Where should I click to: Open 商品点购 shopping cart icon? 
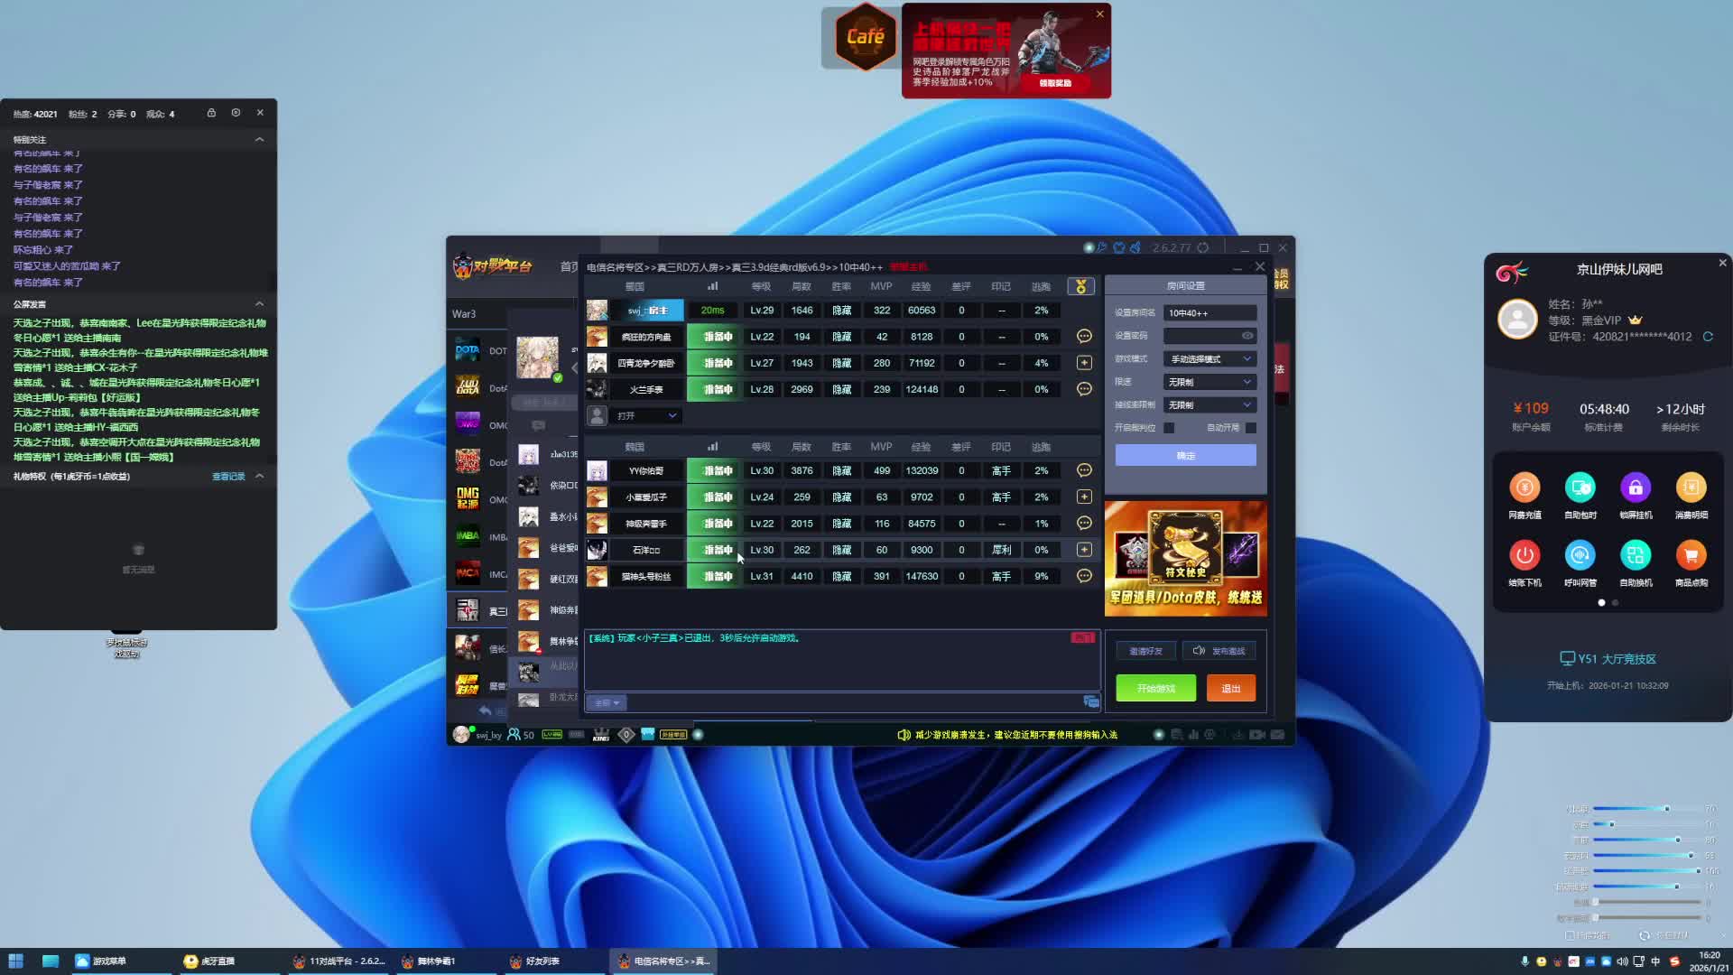1691,555
